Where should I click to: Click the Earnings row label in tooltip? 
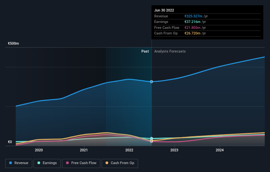(x=161, y=22)
